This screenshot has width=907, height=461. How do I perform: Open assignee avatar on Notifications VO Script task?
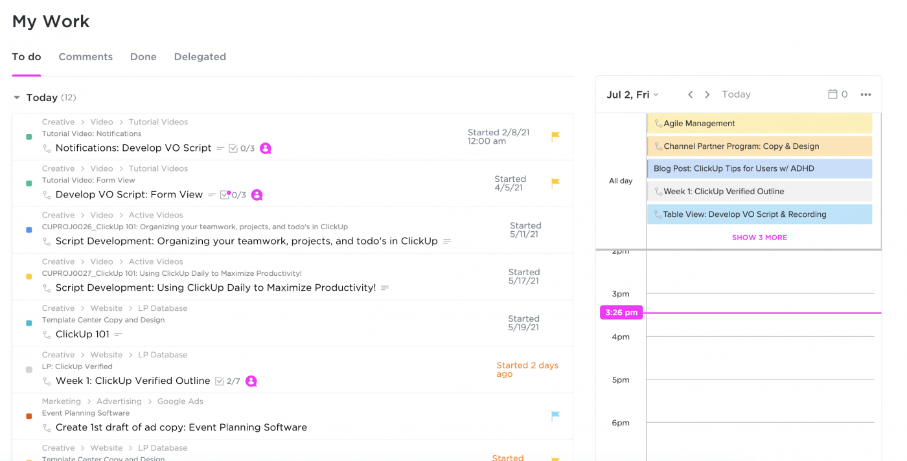tap(266, 148)
